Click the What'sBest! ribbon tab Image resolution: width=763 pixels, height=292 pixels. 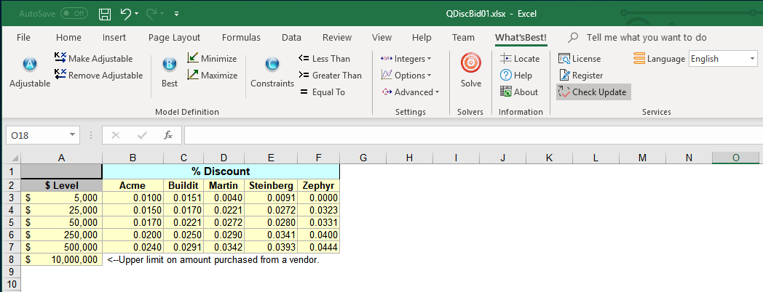[x=521, y=38]
